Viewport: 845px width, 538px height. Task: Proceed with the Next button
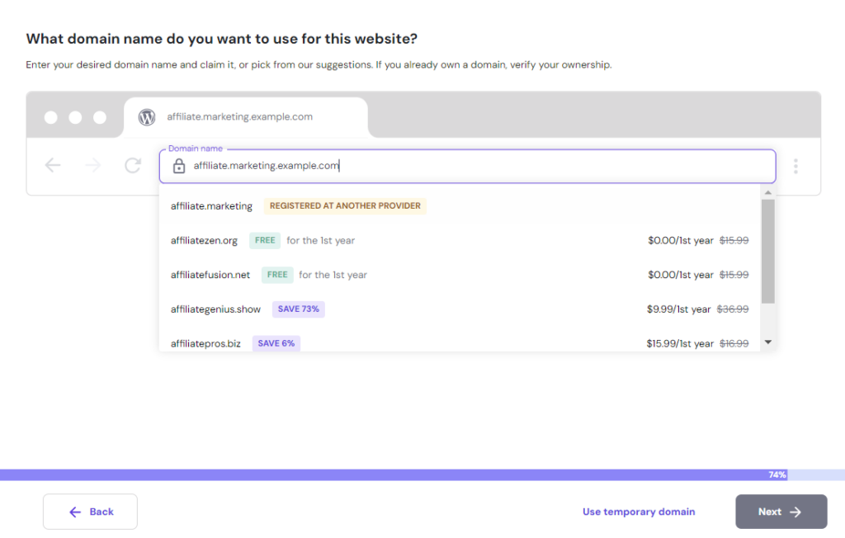click(x=781, y=512)
